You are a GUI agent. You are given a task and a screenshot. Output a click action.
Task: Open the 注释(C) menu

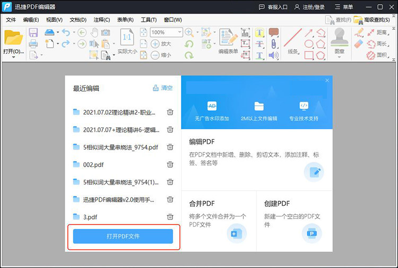pos(102,20)
